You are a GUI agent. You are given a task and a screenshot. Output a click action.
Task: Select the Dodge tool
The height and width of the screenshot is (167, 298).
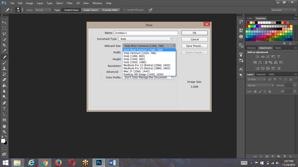(x=4, y=97)
